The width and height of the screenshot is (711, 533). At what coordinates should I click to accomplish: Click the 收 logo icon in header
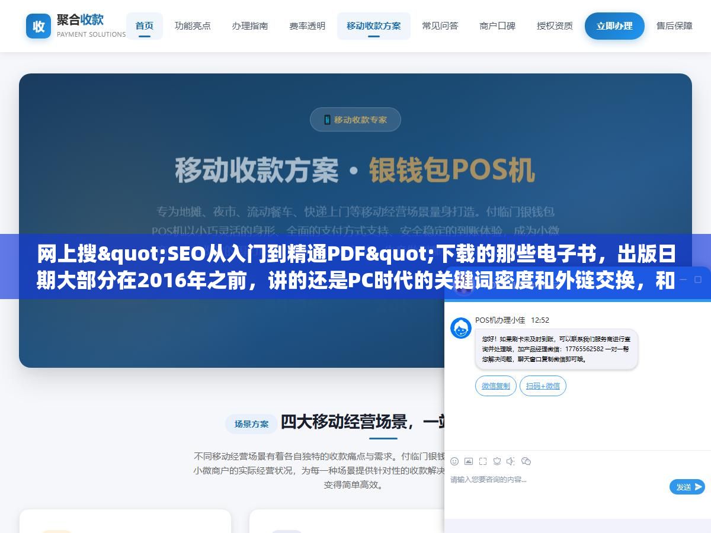[39, 26]
